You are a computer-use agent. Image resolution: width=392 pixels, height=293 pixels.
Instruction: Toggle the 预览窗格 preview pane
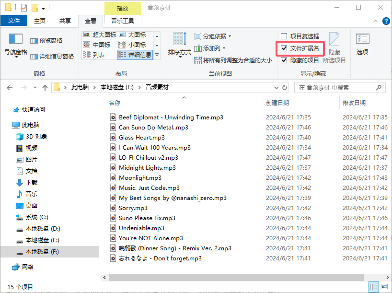click(46, 41)
